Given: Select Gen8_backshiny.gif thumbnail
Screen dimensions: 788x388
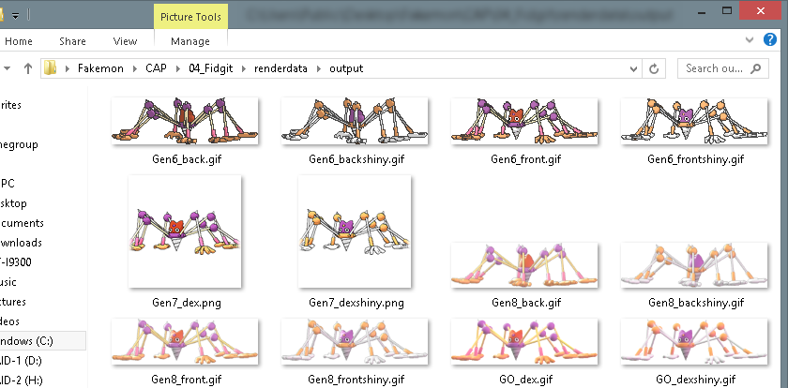Looking at the screenshot, I should (694, 265).
